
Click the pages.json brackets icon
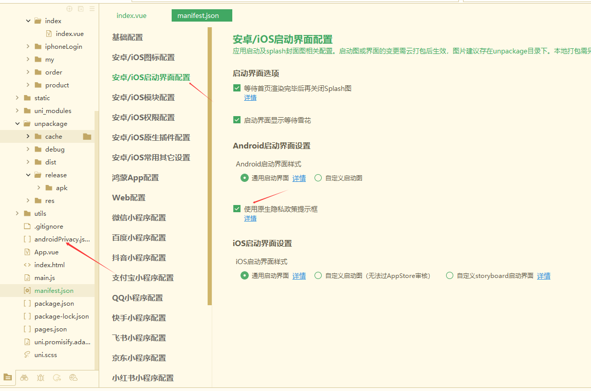(x=27, y=329)
